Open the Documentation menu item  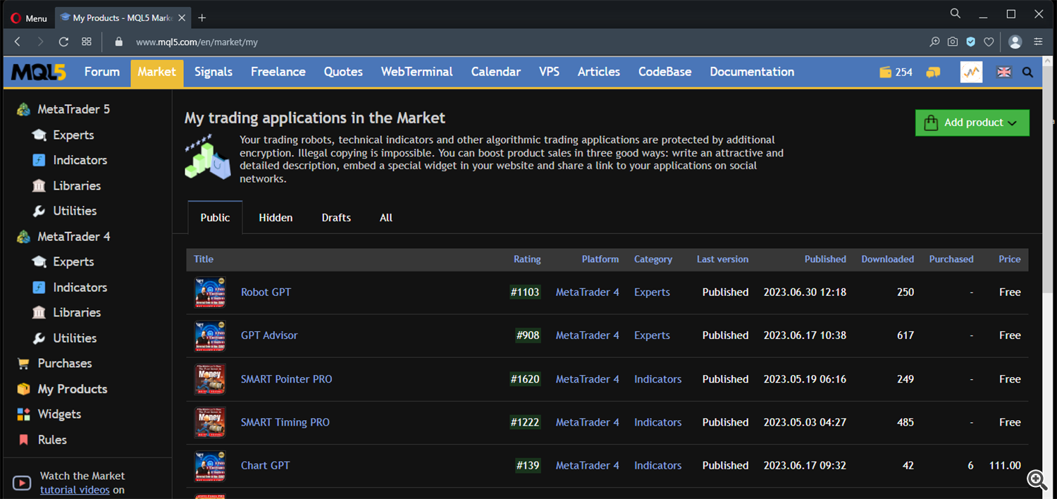pyautogui.click(x=752, y=72)
